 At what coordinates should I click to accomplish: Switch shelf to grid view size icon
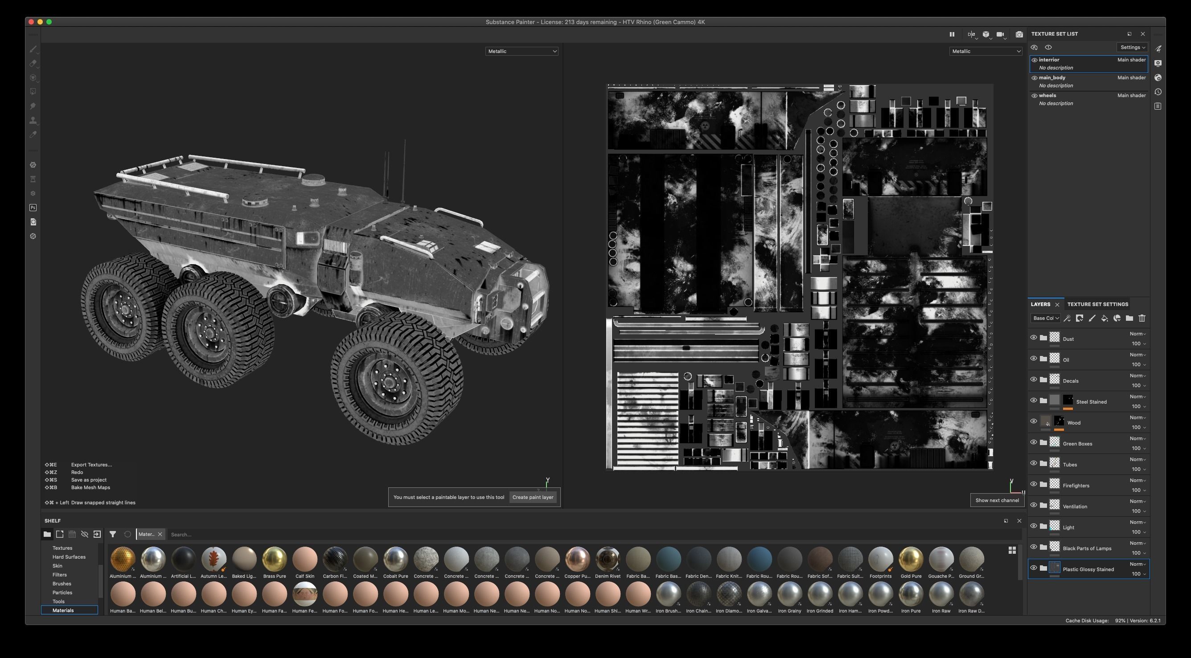1012,550
